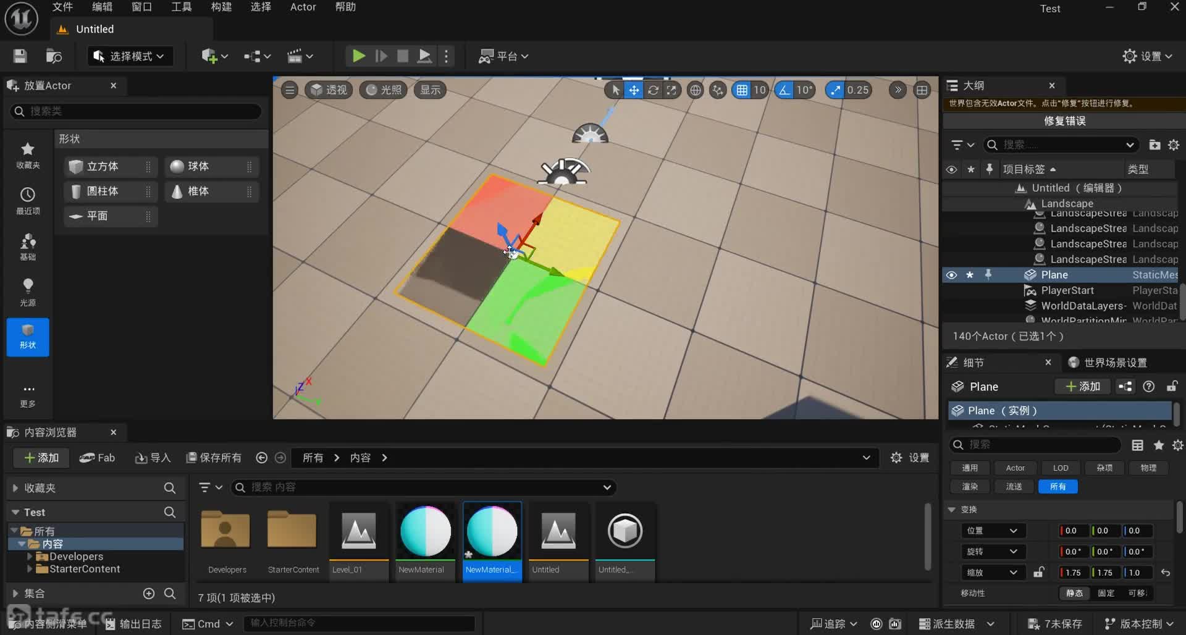Open viewport layout maximize icon

coord(922,90)
